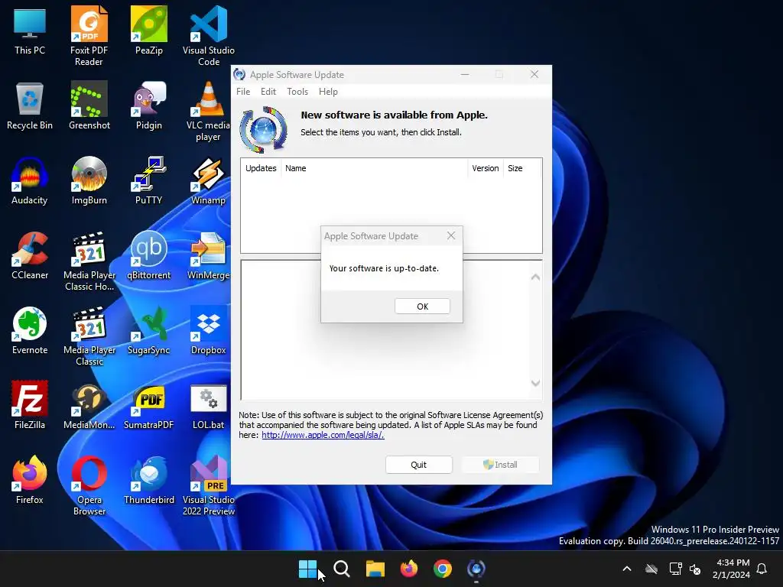Click Apple Software Update taskbar icon
Image resolution: width=783 pixels, height=587 pixels.
point(476,569)
